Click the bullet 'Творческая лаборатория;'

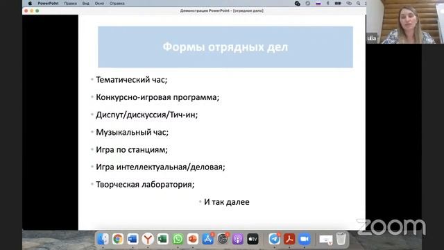pos(145,185)
